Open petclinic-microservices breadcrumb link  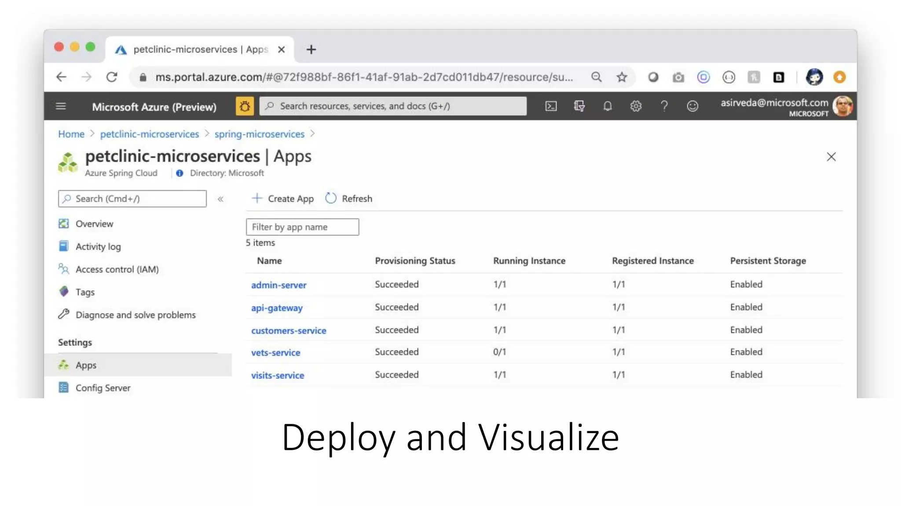coord(150,134)
